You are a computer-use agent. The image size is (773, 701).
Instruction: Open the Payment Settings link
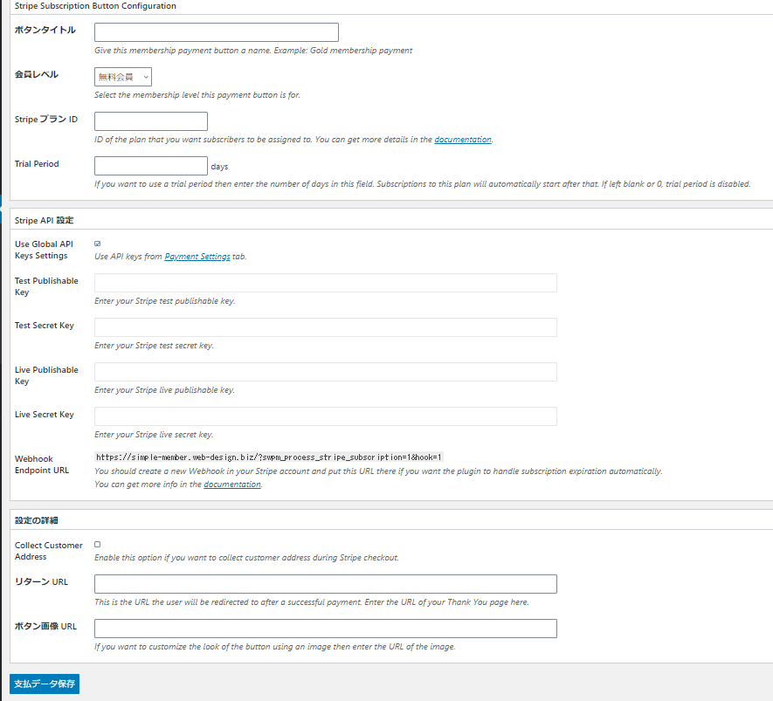pos(197,256)
